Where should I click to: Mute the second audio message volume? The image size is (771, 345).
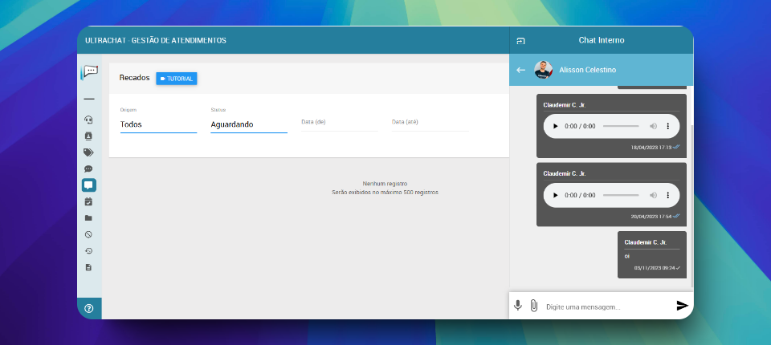coord(653,195)
